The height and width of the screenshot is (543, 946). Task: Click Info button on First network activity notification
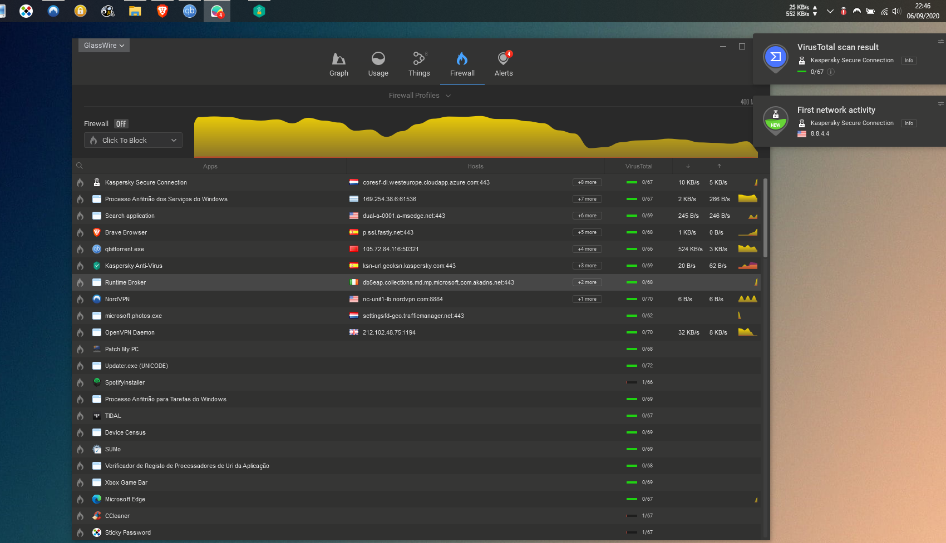click(909, 123)
